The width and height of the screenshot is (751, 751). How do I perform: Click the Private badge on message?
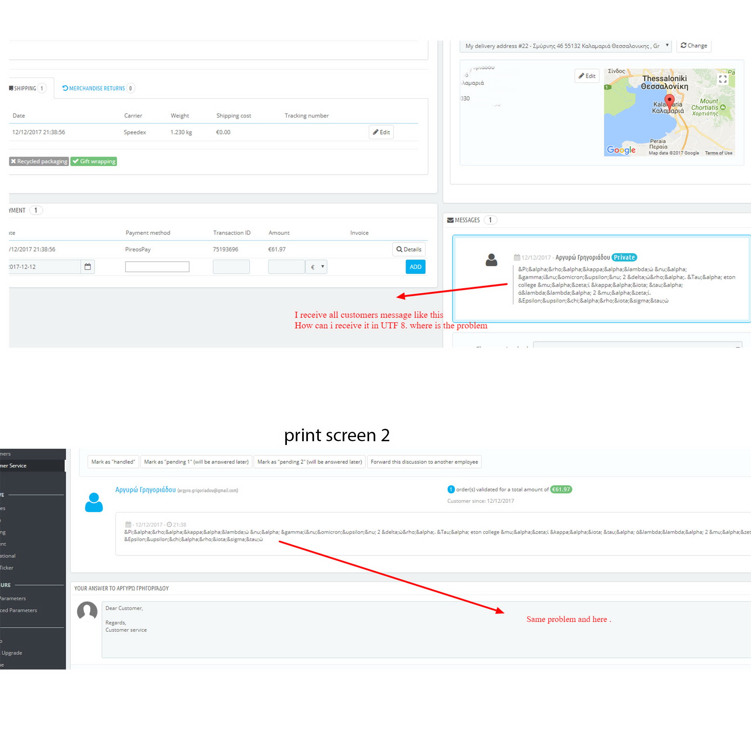coord(624,257)
